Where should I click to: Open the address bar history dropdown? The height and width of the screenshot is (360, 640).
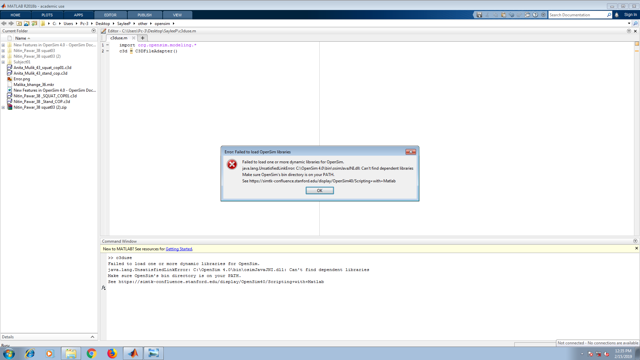coord(629,23)
